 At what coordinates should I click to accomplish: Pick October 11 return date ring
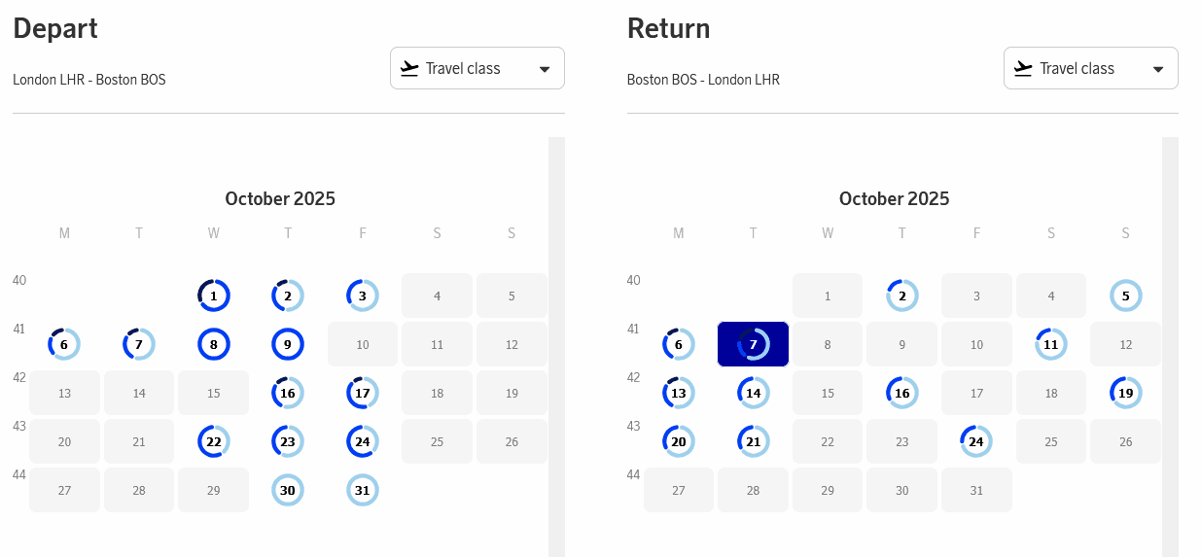coord(1051,344)
